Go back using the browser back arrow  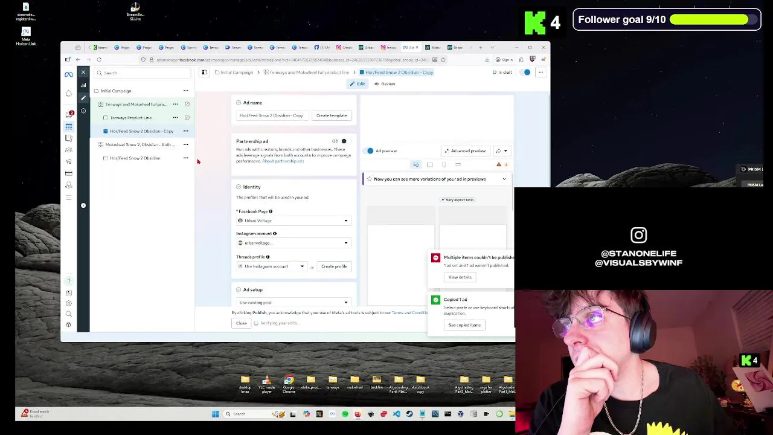(x=78, y=60)
